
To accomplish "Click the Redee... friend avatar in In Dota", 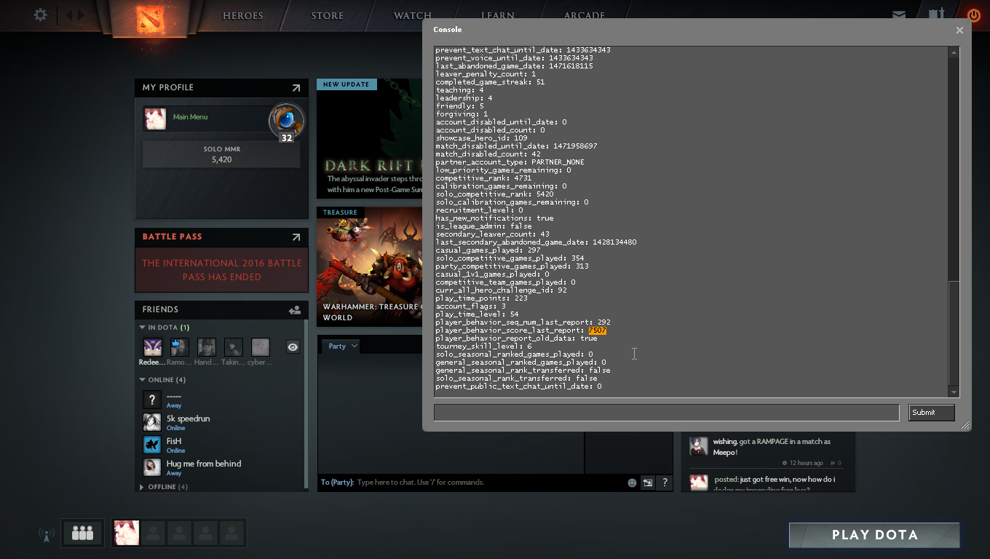I will [x=152, y=347].
